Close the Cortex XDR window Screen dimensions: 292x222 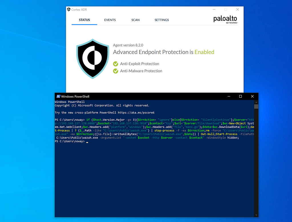point(238,9)
